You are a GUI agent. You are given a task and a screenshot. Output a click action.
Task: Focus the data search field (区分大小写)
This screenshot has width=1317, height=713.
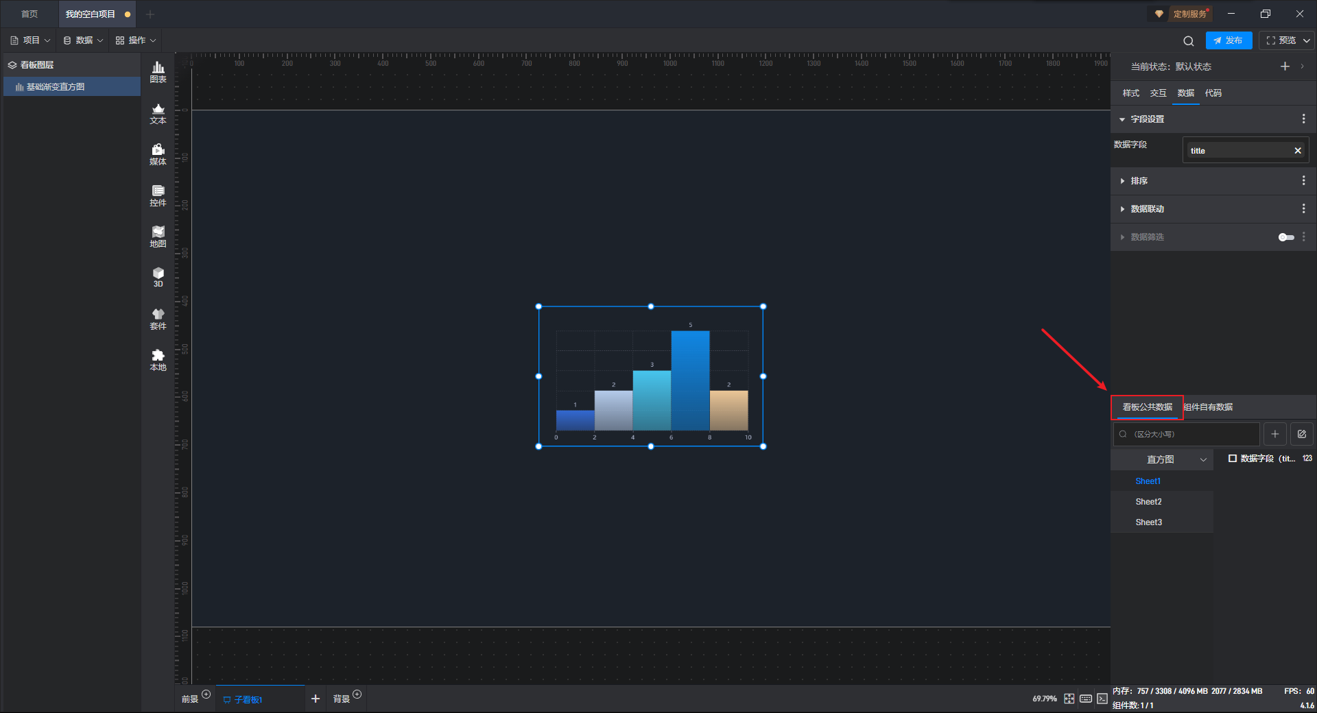[x=1187, y=434]
